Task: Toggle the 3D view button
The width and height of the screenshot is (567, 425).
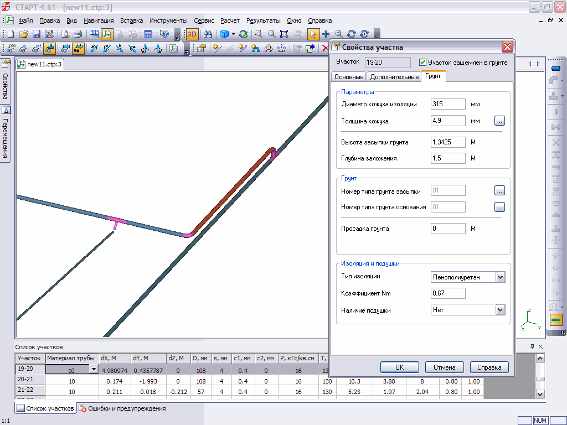Action: tap(192, 34)
